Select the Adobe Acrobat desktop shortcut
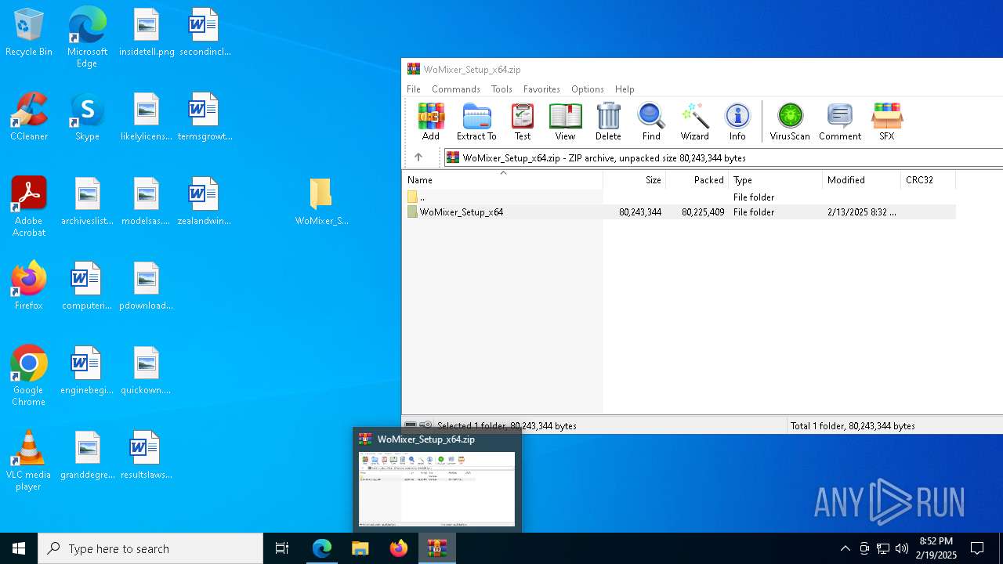The height and width of the screenshot is (564, 1003). [29, 207]
